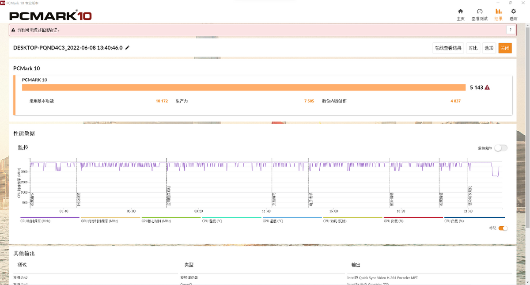Click the 生产力 productivity label
The image size is (530, 285).
pyautogui.click(x=182, y=101)
